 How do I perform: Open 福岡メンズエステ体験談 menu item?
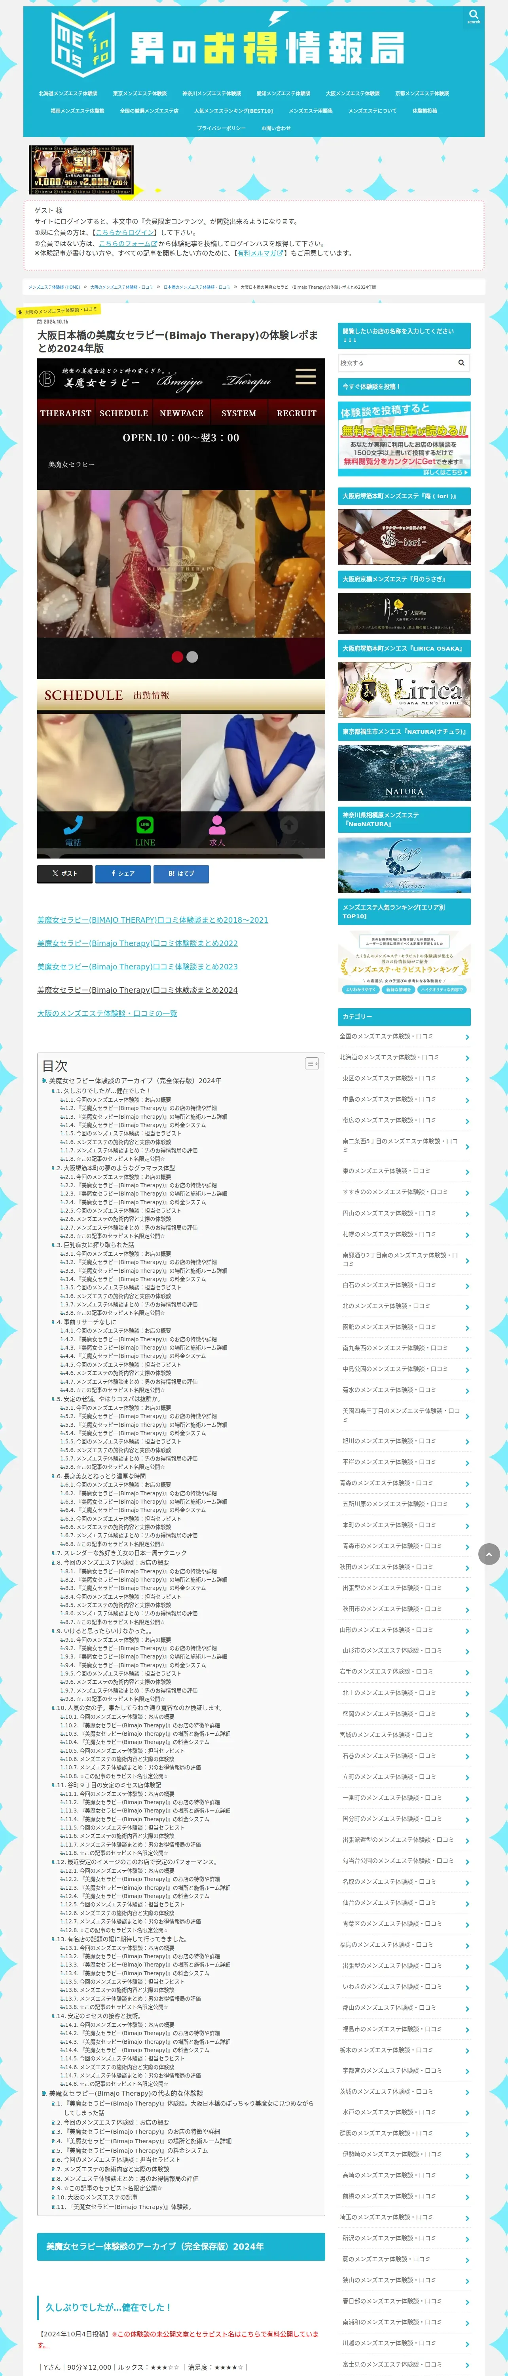(x=78, y=111)
